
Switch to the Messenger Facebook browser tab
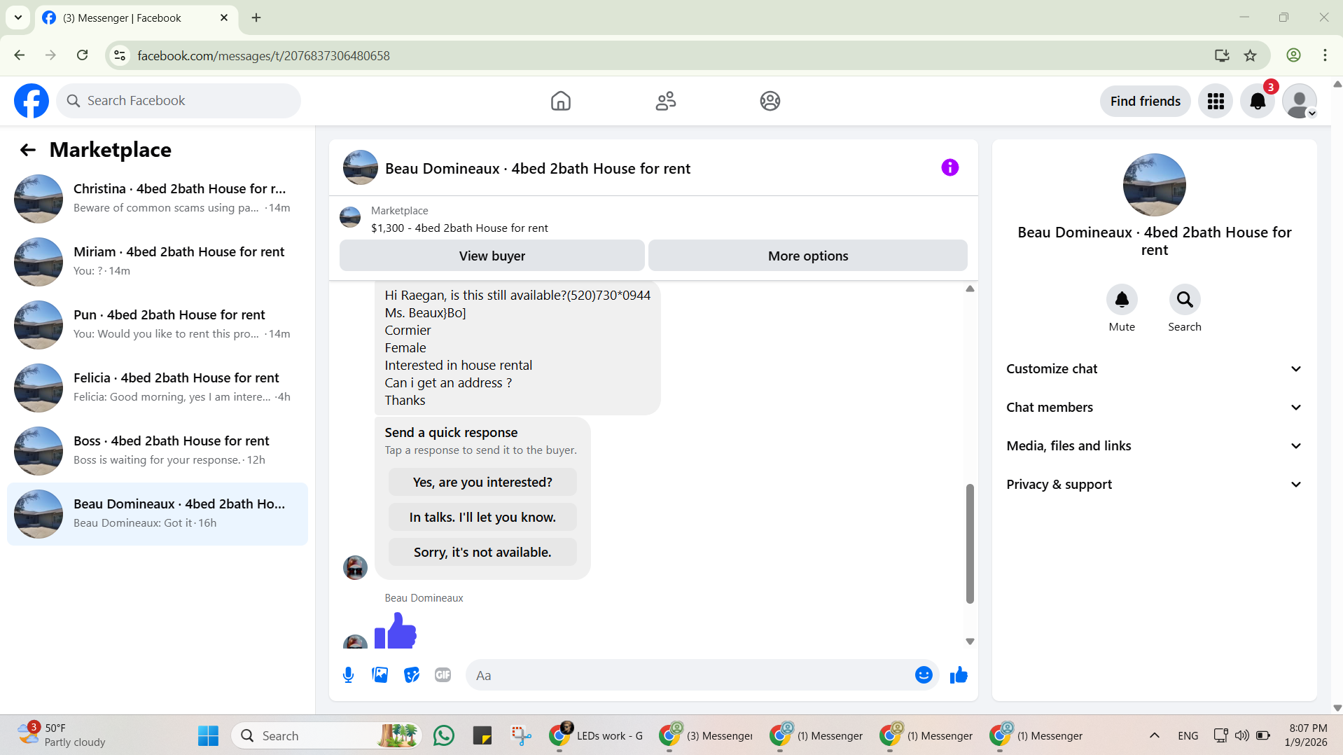[x=137, y=18]
